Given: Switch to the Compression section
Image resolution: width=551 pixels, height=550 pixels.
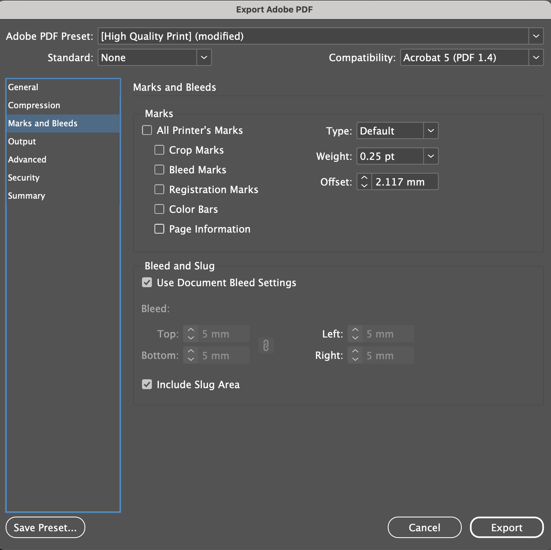Looking at the screenshot, I should click(x=34, y=105).
